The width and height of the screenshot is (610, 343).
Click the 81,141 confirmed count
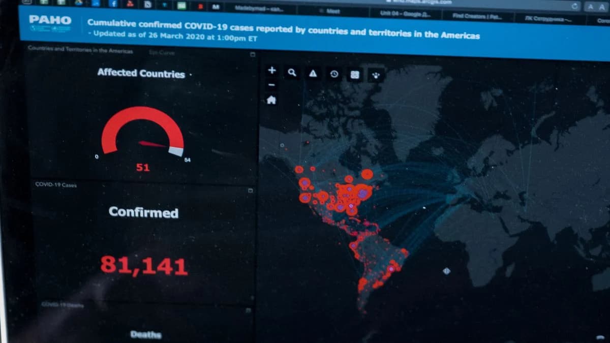144,265
